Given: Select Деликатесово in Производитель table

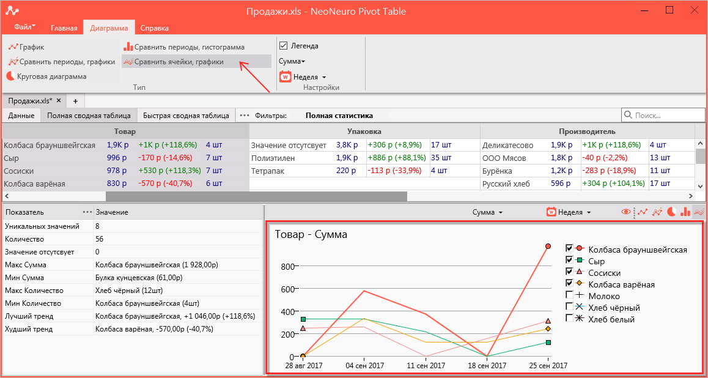Looking at the screenshot, I should (x=587, y=145).
